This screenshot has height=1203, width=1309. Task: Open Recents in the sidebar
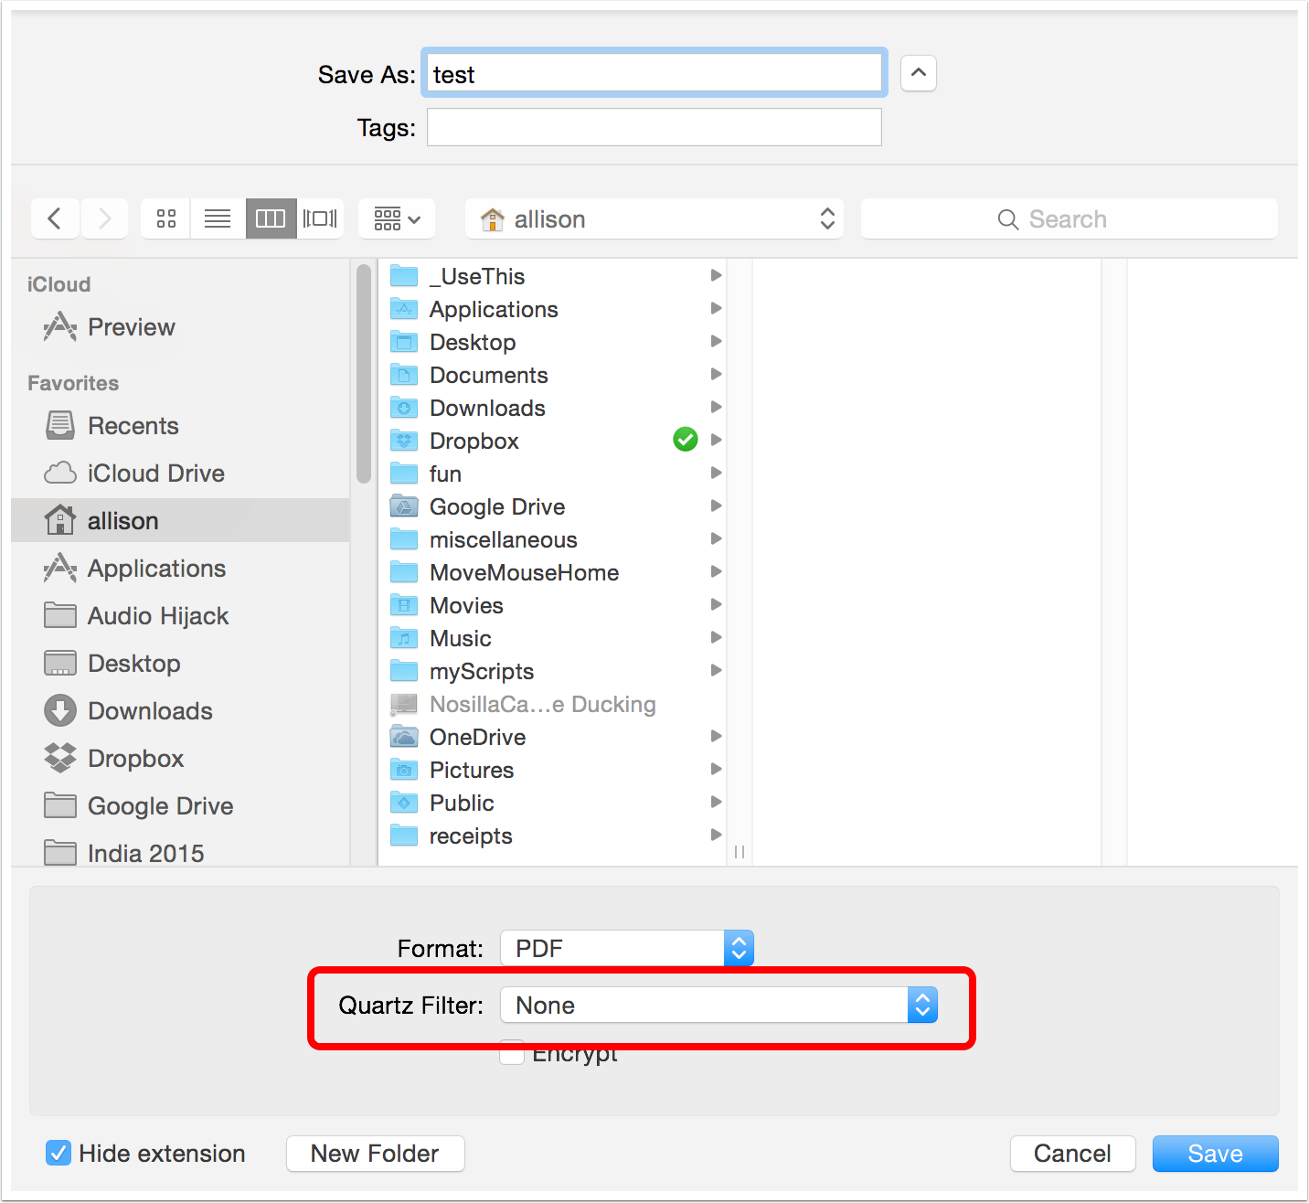click(x=133, y=426)
